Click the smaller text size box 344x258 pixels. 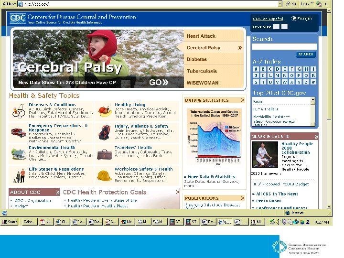[x=277, y=27]
